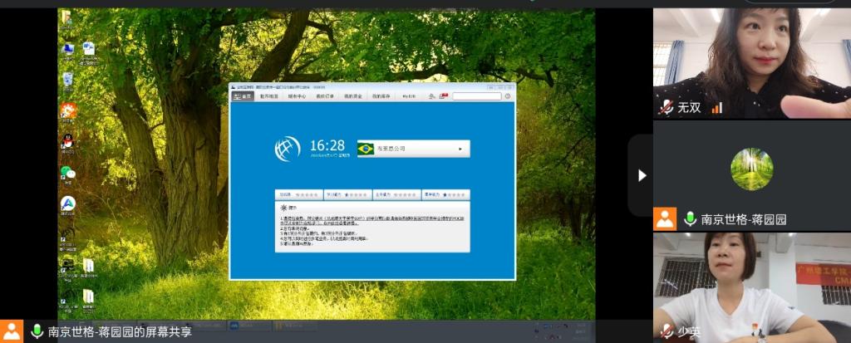Open the QQ penguin desktop icon
Screen dimensions: 851x343
point(68,141)
